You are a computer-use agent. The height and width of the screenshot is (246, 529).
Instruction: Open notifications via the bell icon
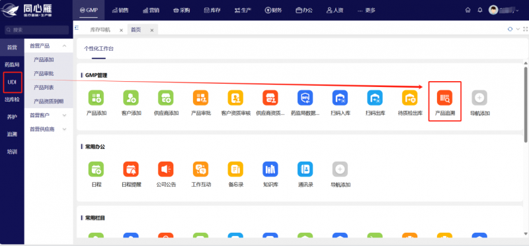(x=480, y=10)
